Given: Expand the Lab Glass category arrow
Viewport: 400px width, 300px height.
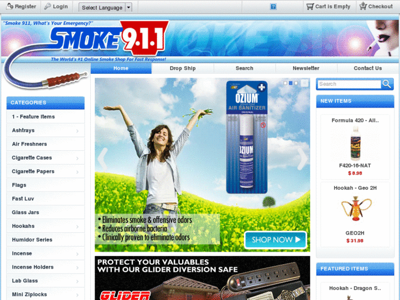Looking at the screenshot, I should pos(77,282).
